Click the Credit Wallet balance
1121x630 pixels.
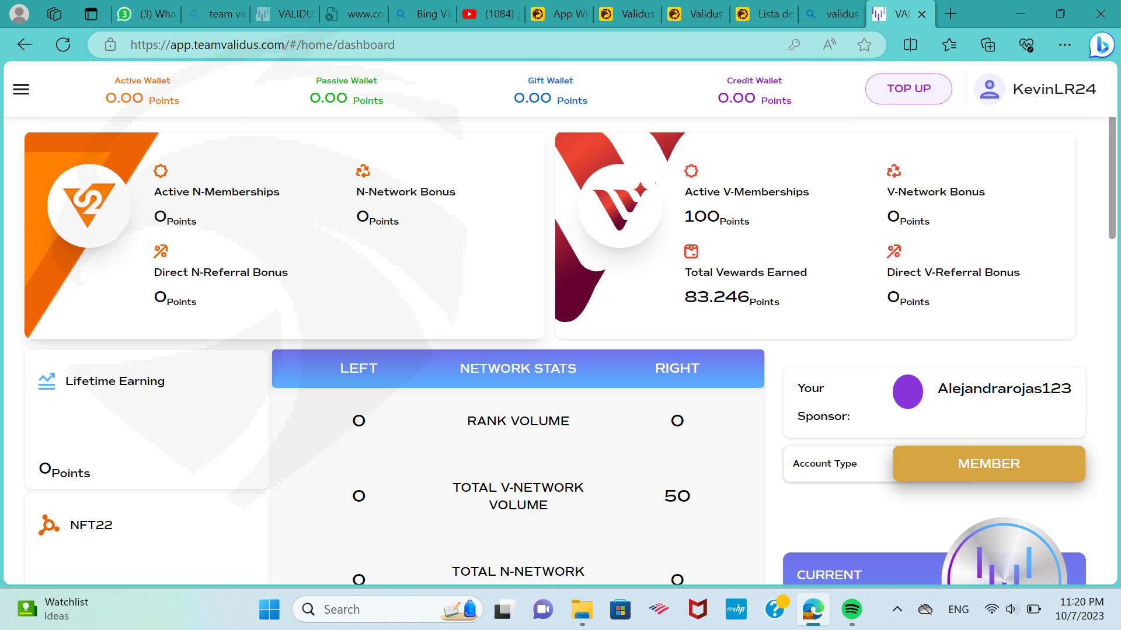[x=754, y=99]
